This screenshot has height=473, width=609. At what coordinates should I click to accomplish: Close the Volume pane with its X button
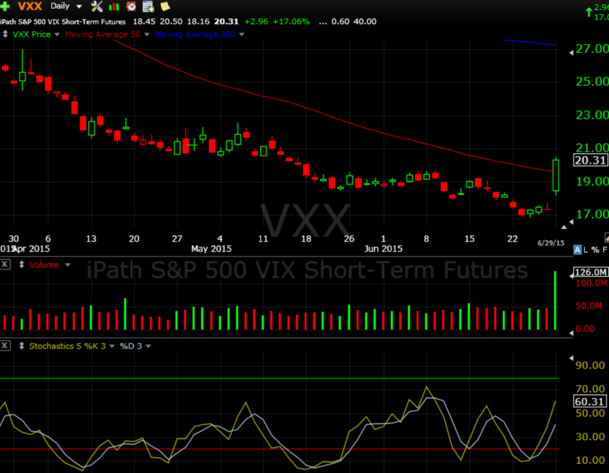[5, 265]
